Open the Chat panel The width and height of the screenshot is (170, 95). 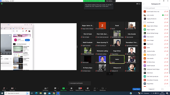[x=55, y=89]
